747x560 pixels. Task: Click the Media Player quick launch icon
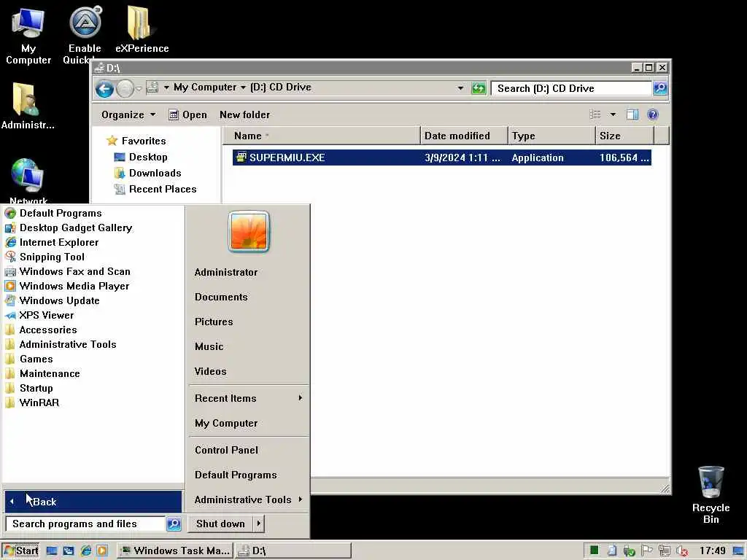tap(102, 551)
